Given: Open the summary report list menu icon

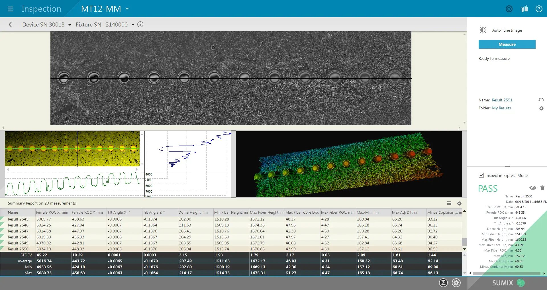Looking at the screenshot, I should point(449,203).
